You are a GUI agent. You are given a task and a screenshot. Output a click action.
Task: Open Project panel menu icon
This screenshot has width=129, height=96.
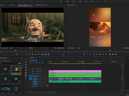coord(21,58)
